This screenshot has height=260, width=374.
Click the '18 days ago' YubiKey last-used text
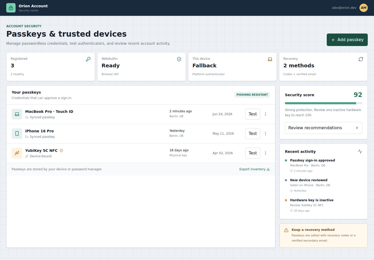coord(179,150)
